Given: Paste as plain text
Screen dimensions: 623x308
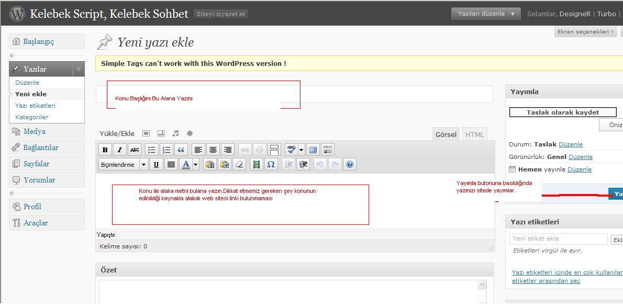Looking at the screenshot, I should [x=210, y=164].
